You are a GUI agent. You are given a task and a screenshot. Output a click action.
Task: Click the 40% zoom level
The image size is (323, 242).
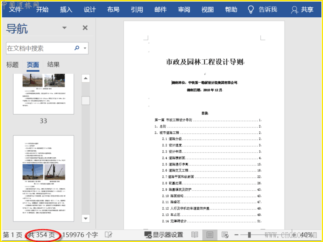(306, 235)
